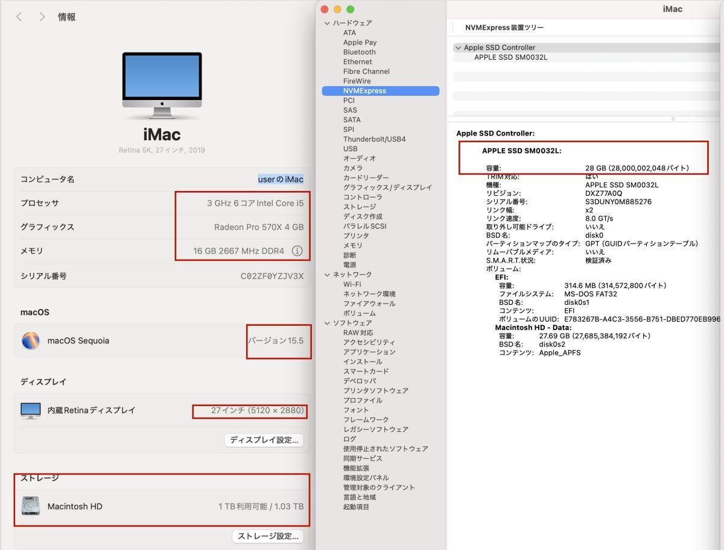Open ストレージ設定... button
This screenshot has height=550, width=724.
point(268,536)
